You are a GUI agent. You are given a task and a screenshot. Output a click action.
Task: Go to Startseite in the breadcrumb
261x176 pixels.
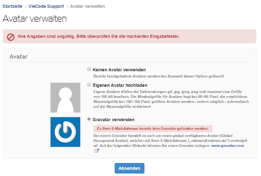click(12, 6)
